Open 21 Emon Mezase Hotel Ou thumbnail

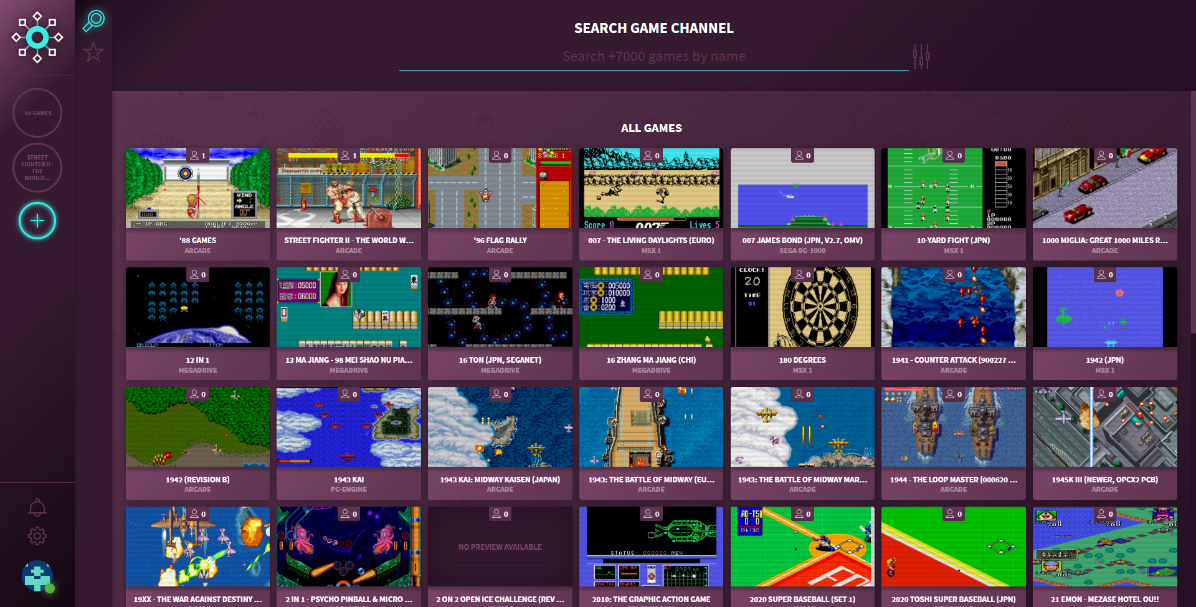pyautogui.click(x=1105, y=547)
